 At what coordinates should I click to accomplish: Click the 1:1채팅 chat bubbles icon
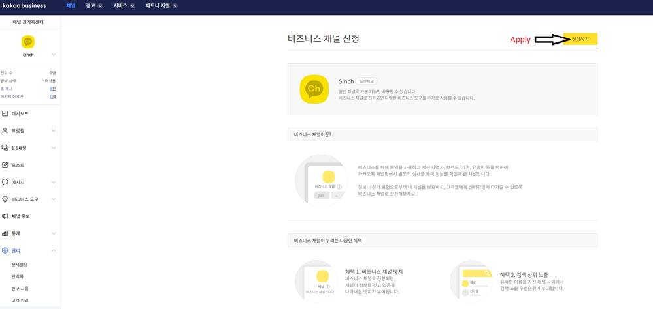coord(5,148)
